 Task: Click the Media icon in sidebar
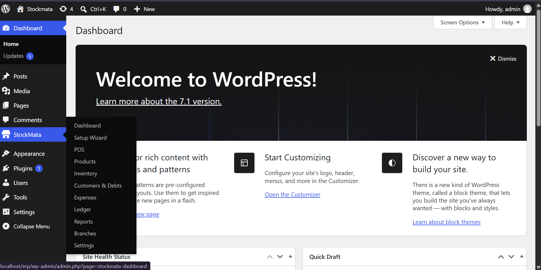click(x=6, y=91)
